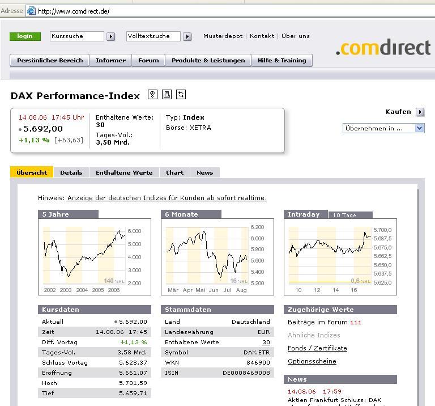Open the Über uns link

(x=296, y=36)
